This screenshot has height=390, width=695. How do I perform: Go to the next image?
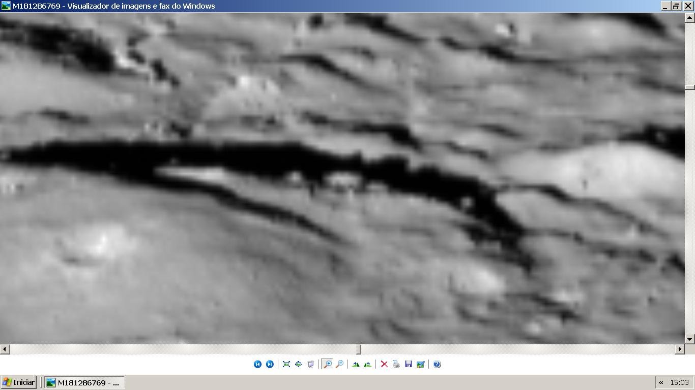(x=270, y=364)
